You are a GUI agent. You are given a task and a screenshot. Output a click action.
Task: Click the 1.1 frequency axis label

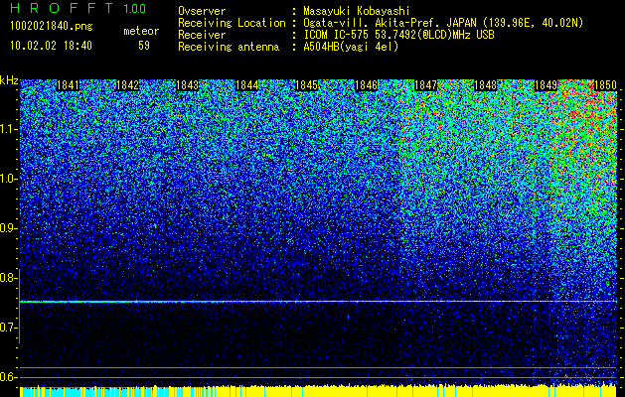point(7,129)
